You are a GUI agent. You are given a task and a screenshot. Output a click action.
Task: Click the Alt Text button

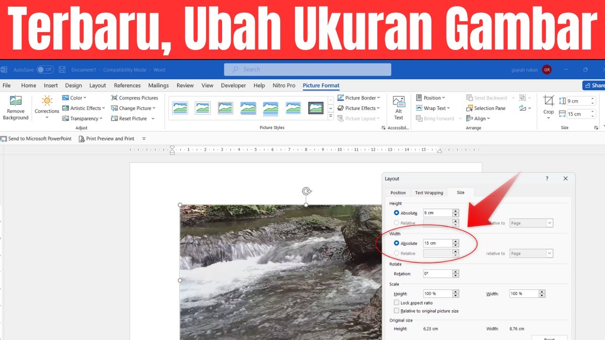click(x=399, y=108)
